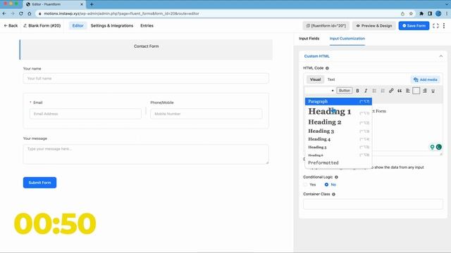Click the green lightbulb extension icon

(x=432, y=147)
